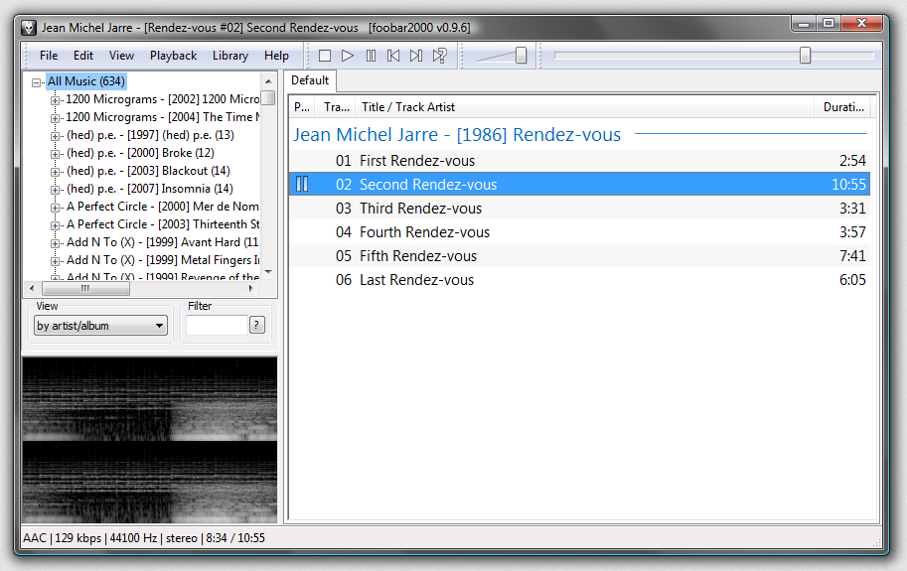Click the volume slider handle

(x=522, y=56)
